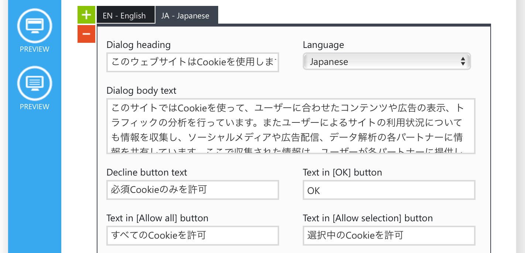Click the Allow all button text field
Screen dimensions: 525x253
coord(193,235)
